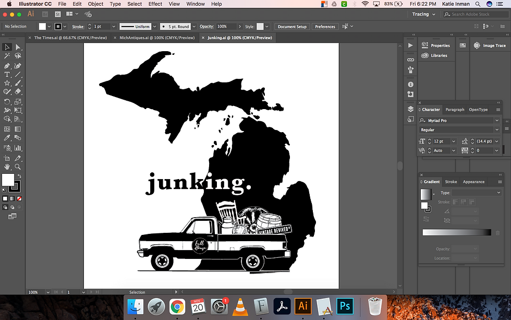The height and width of the screenshot is (320, 511).
Task: Activate the Zoom tool
Action: pos(18,167)
